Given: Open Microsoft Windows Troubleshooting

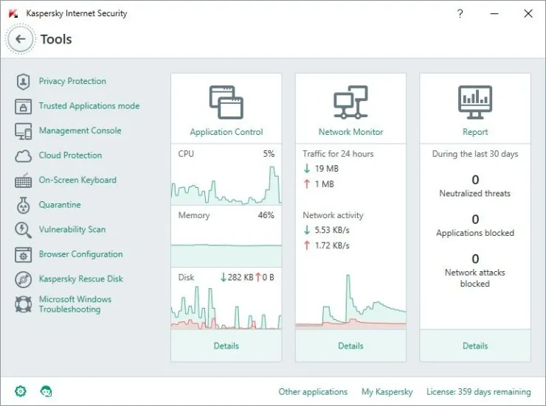Looking at the screenshot, I should tap(75, 304).
